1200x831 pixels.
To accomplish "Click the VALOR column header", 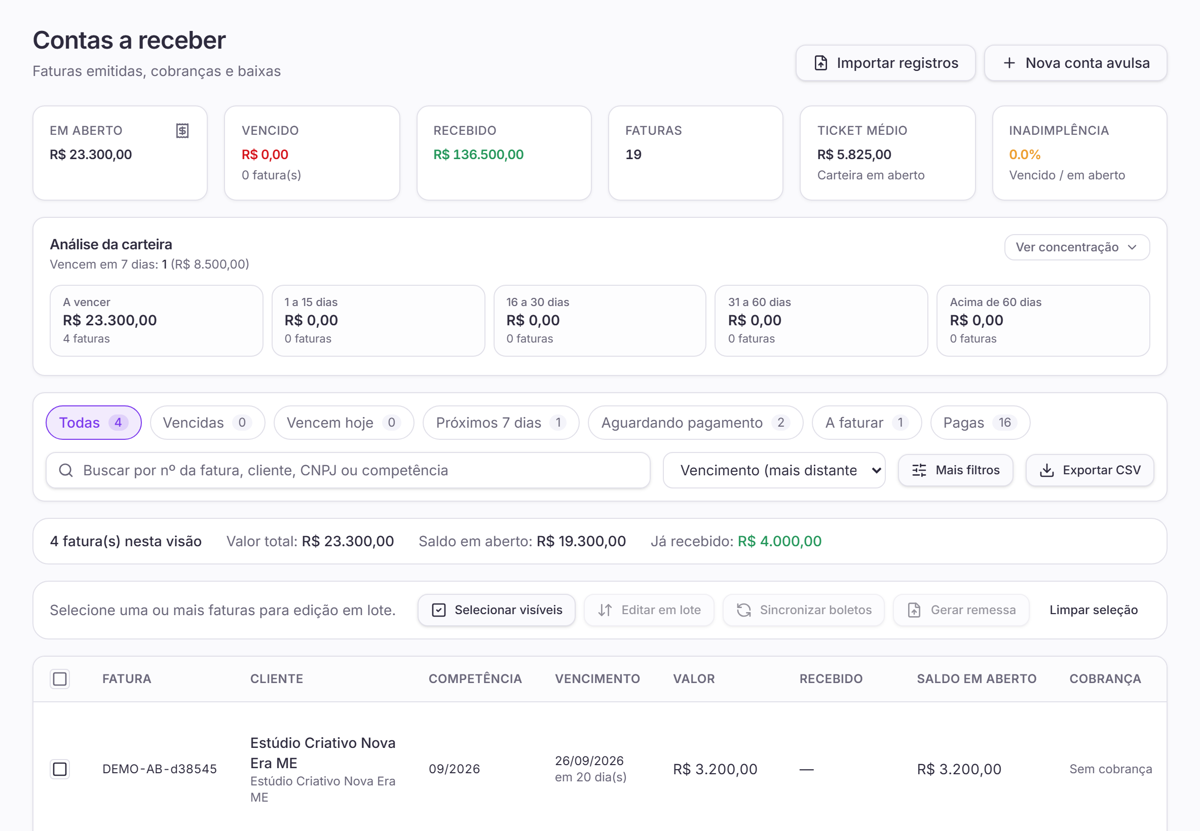I will [x=693, y=678].
